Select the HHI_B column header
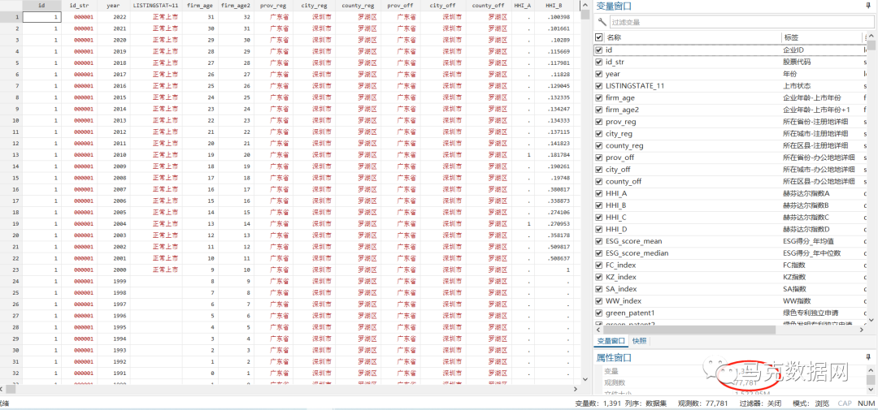878x410 pixels. [x=554, y=5]
